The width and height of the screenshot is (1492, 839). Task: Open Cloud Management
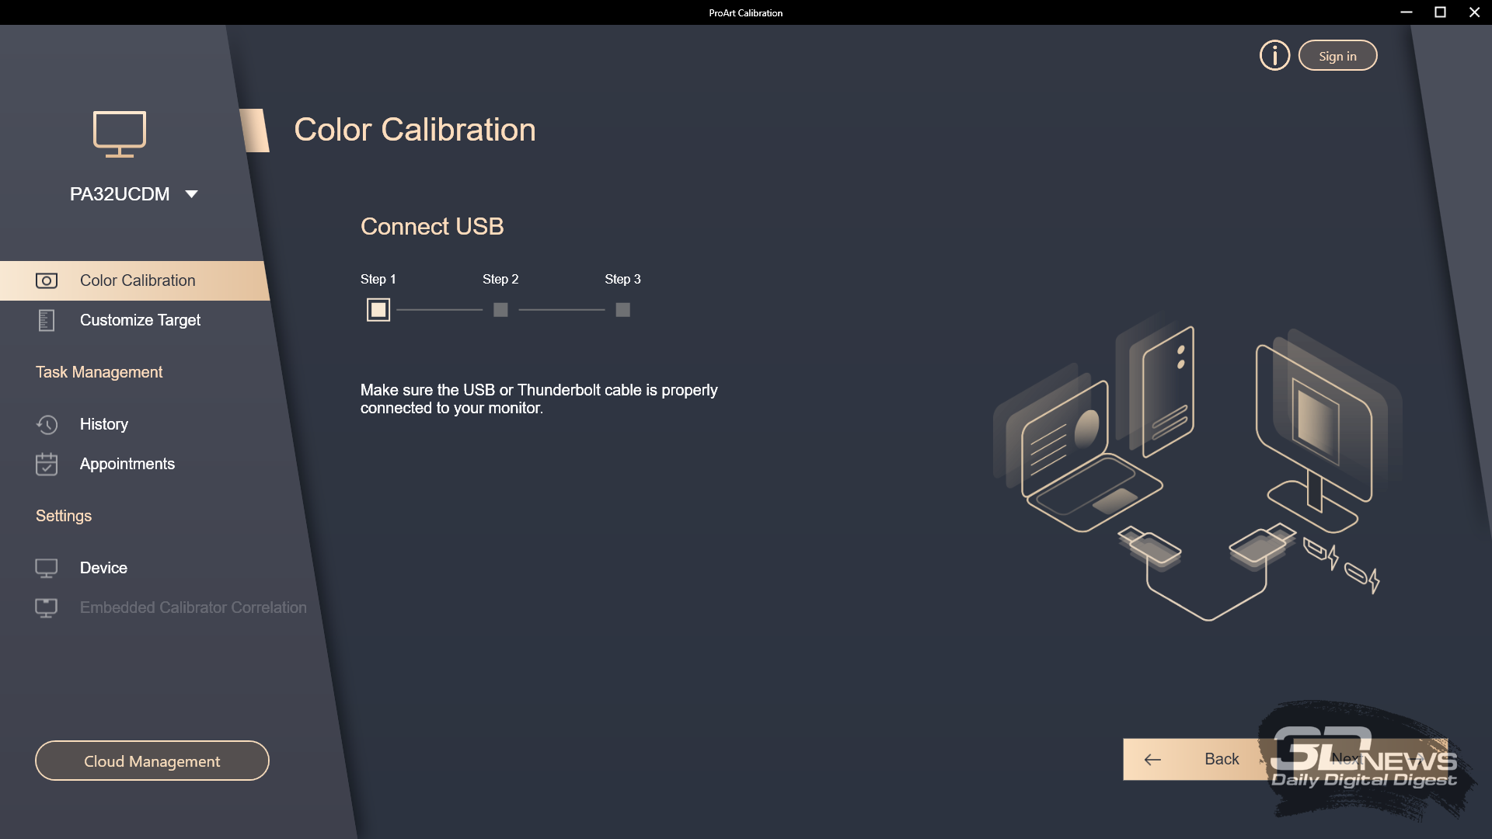pyautogui.click(x=152, y=761)
